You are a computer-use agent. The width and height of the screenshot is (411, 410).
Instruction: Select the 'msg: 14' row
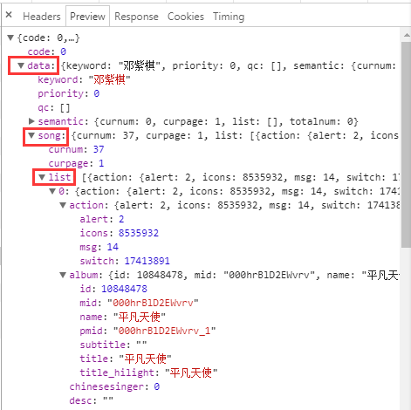[x=99, y=247]
